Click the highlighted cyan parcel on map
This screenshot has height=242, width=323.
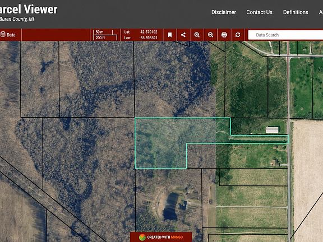pos(161,143)
